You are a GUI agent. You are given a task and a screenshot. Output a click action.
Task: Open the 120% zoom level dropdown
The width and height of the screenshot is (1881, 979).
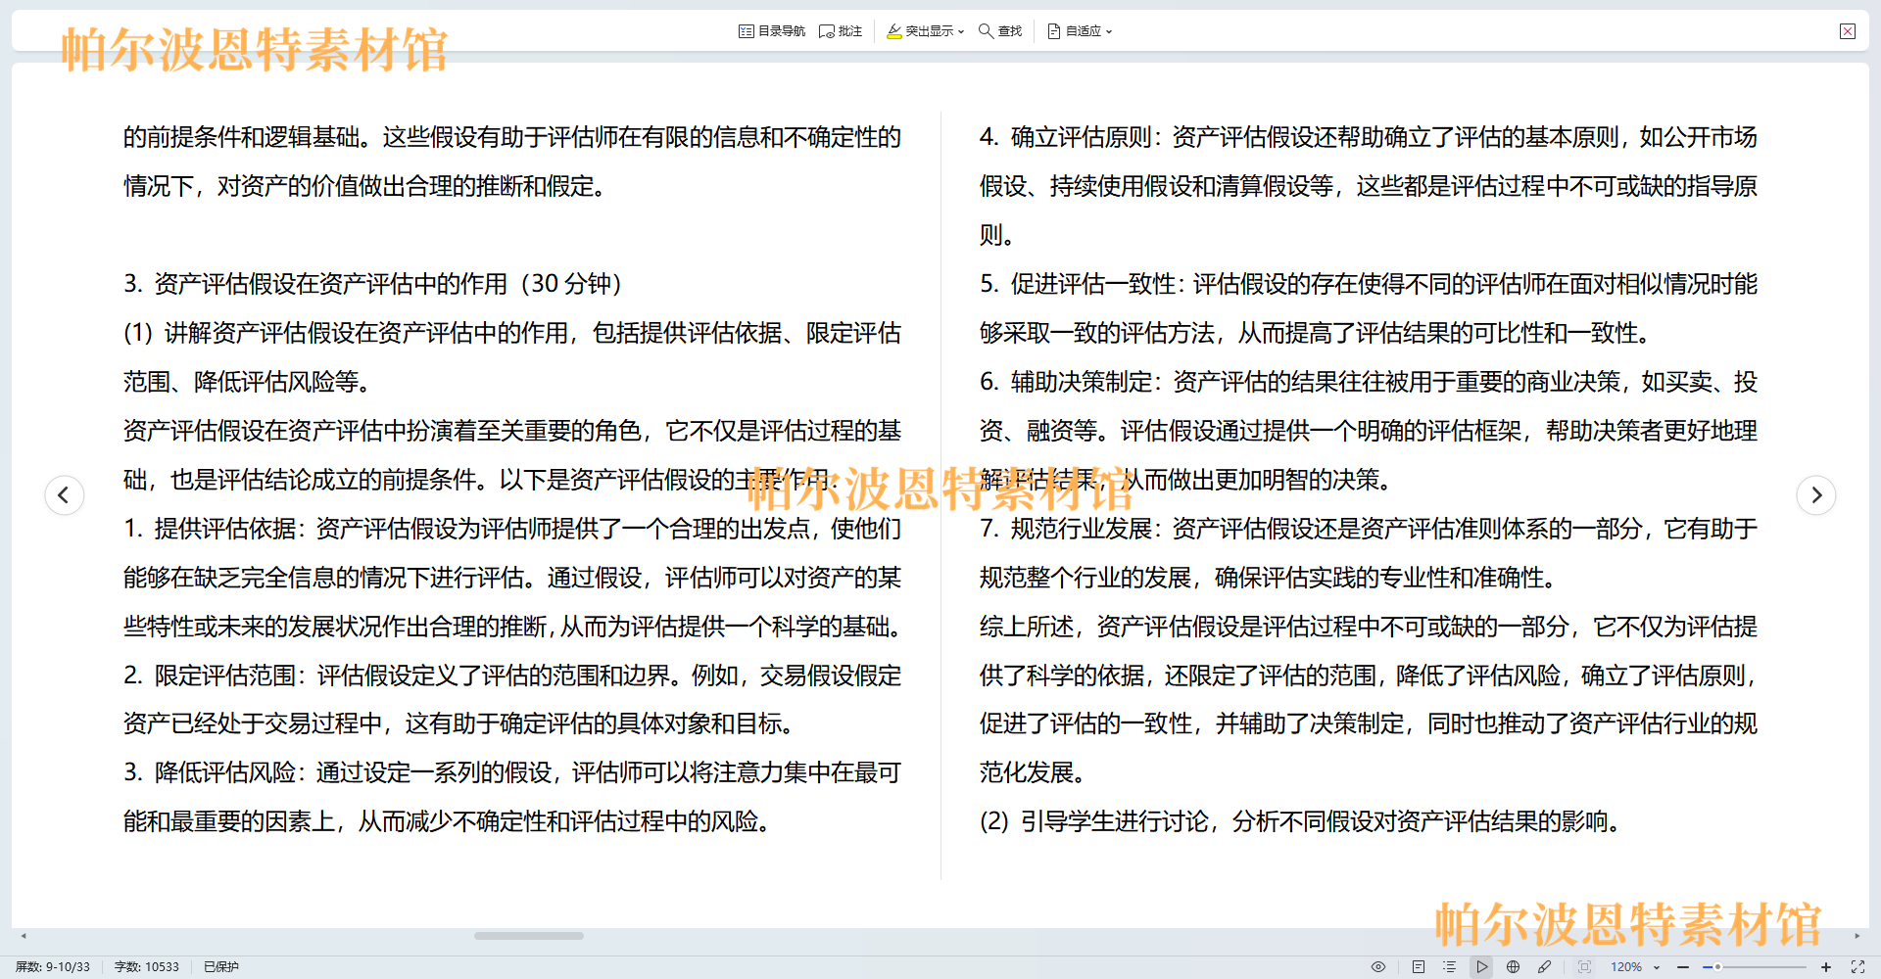click(x=1635, y=966)
